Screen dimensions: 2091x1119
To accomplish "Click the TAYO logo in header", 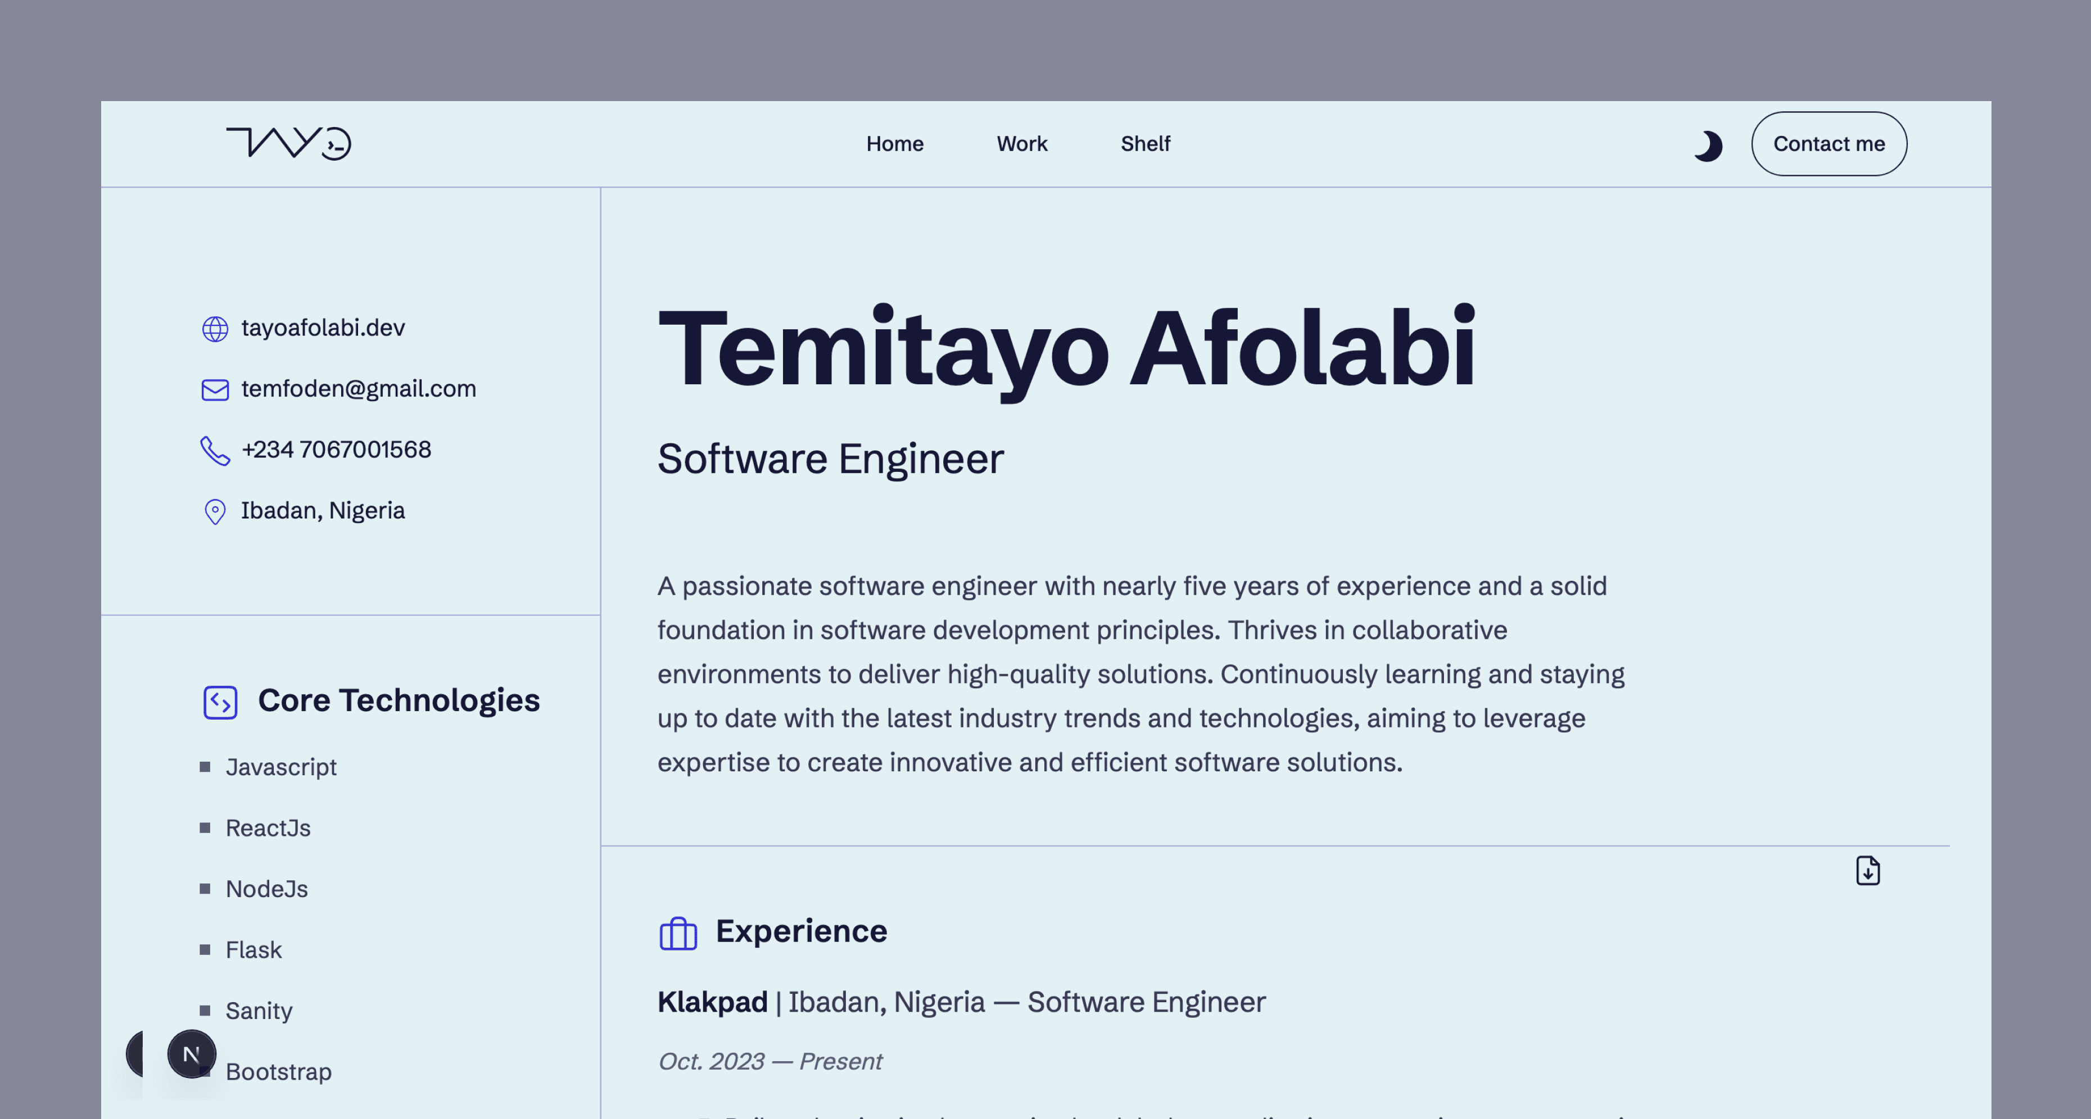I will (x=288, y=144).
